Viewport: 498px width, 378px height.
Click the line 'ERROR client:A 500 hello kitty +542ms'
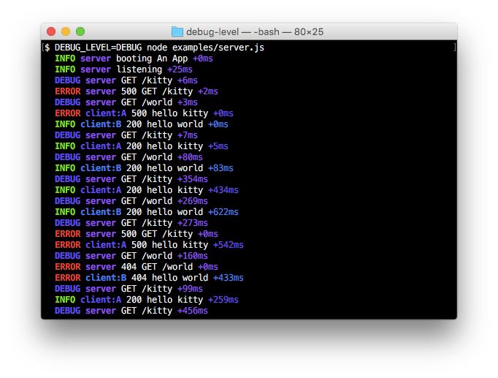click(x=149, y=245)
